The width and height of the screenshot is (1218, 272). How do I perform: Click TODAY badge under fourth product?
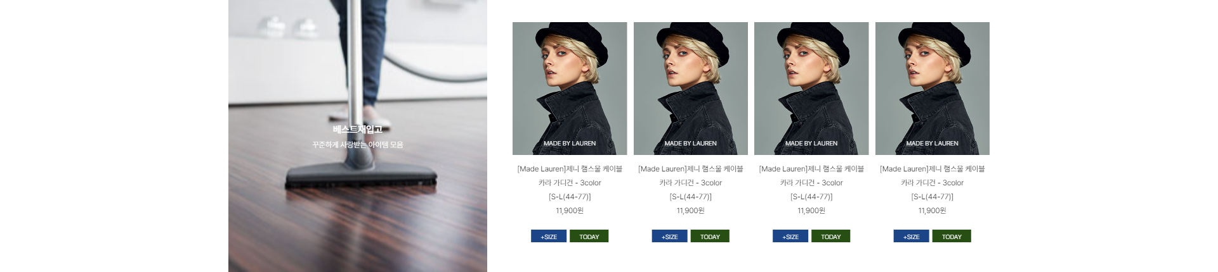tap(952, 236)
